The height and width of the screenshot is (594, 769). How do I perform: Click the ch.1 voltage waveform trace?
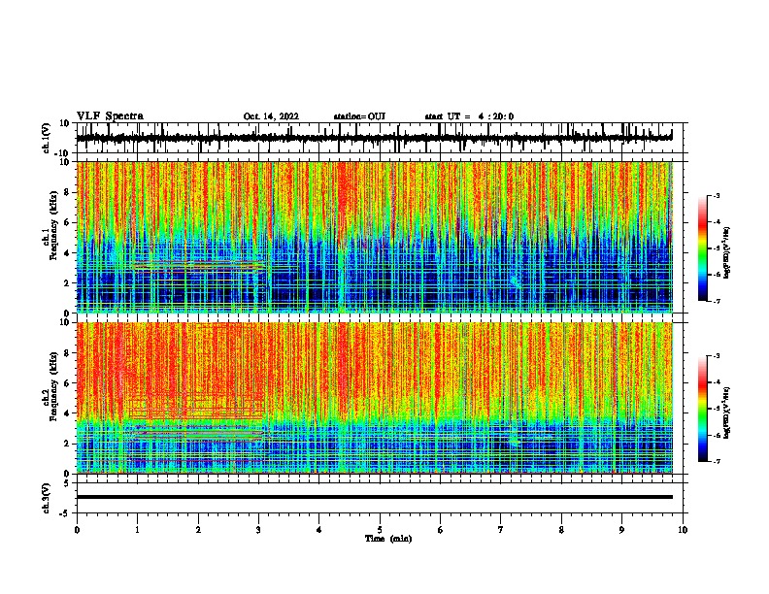click(x=374, y=138)
